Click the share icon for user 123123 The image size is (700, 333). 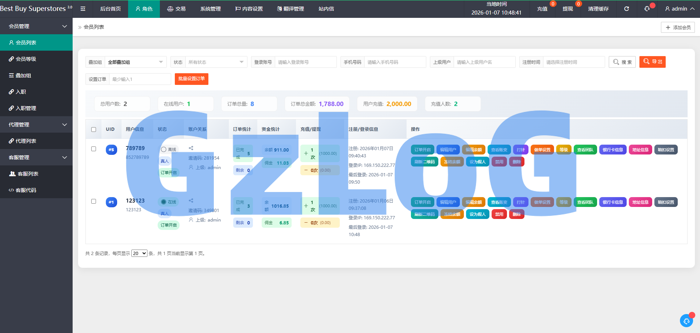point(191,200)
